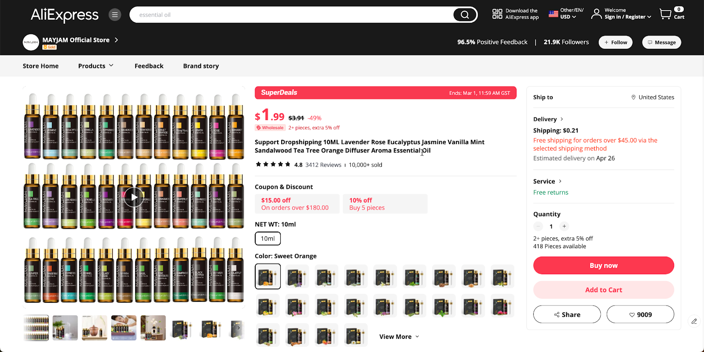The image size is (704, 352).
Task: Click the edit pencil icon at right edge
Action: click(694, 321)
